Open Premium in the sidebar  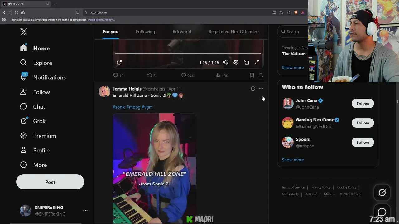pyautogui.click(x=38, y=136)
